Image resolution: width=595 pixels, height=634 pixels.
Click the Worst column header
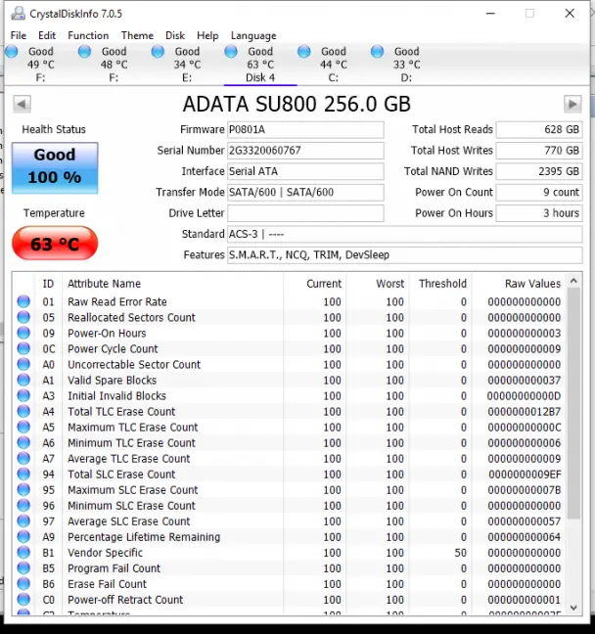click(x=378, y=284)
